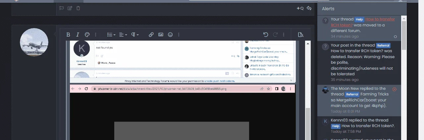Click Referral label in the Farming Tricks alert
424x140 pixels.
(x=352, y=94)
